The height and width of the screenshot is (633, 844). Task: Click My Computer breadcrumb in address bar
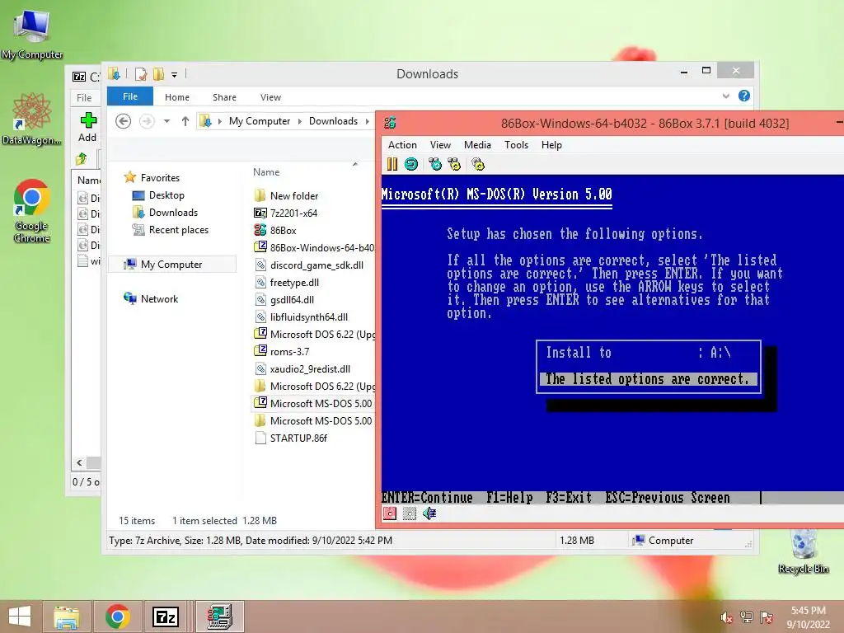click(260, 121)
